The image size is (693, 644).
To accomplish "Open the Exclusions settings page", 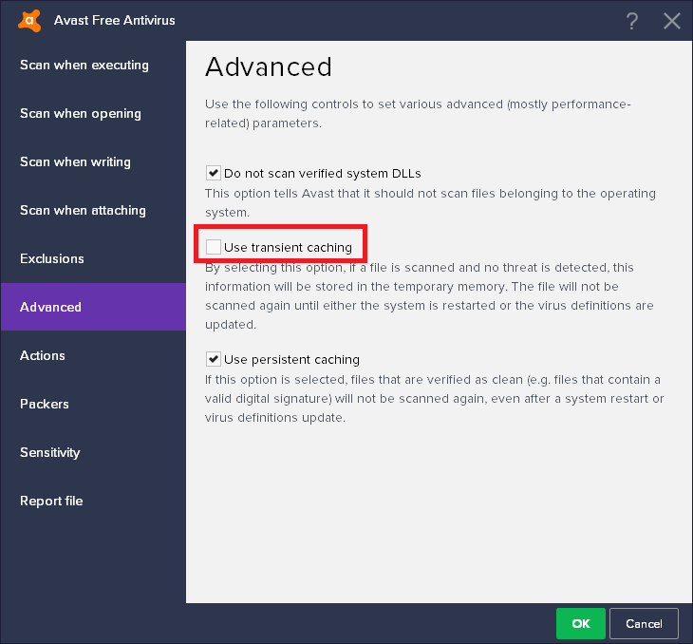I will click(x=52, y=259).
